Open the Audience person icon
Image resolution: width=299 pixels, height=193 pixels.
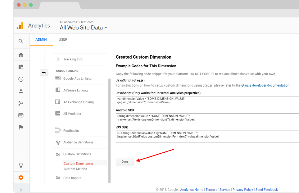pyautogui.click(x=21, y=91)
